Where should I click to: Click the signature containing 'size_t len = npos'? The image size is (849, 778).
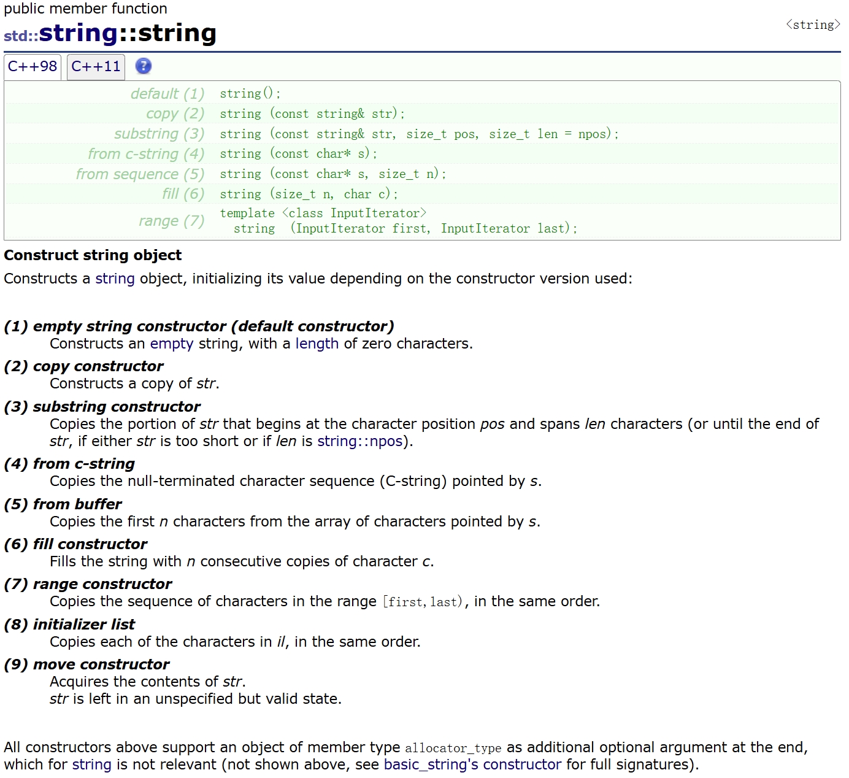click(x=420, y=134)
